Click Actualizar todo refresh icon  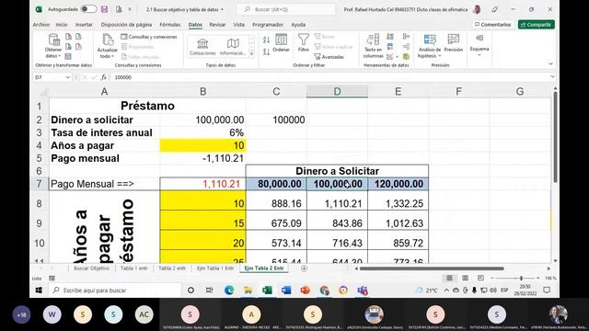(x=108, y=46)
